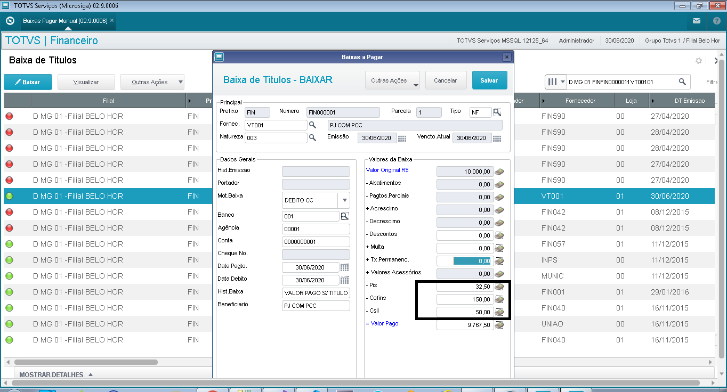Close the Baixas Pagar Manual tab
Image resolution: width=727 pixels, height=392 pixels.
(112, 20)
